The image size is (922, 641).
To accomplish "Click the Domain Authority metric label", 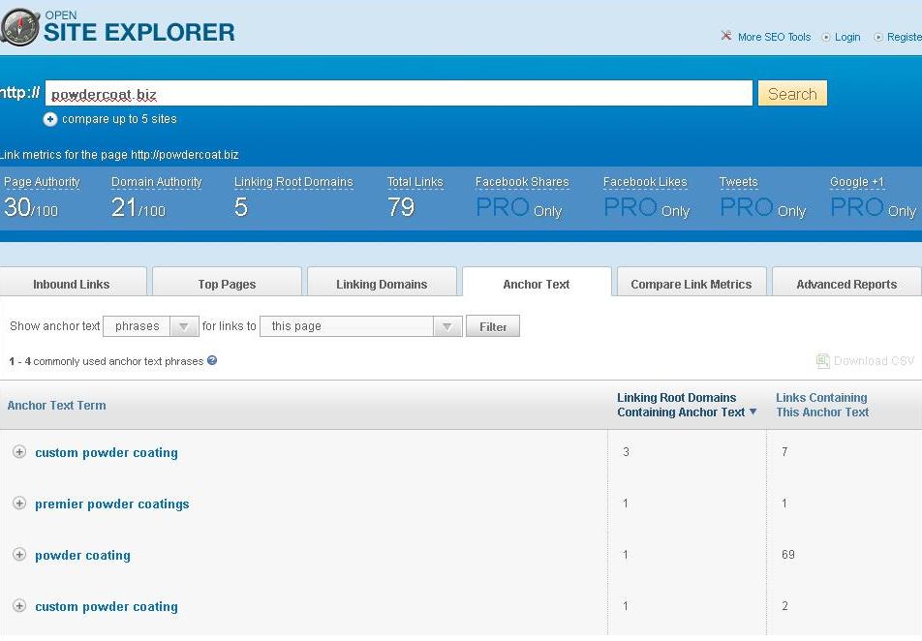I will [x=157, y=182].
